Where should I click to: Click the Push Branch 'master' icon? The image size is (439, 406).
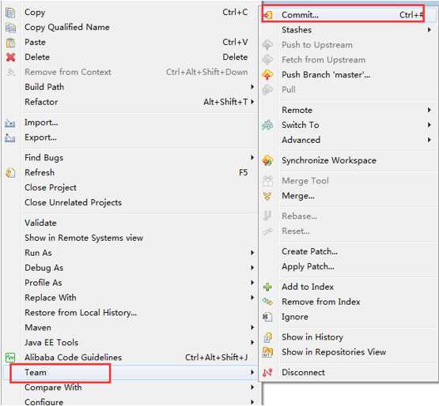coord(267,75)
